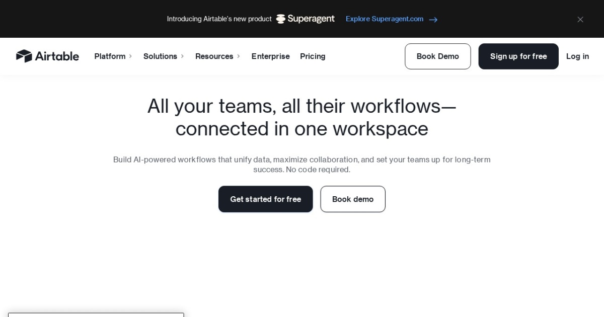Click the Solutions chevron icon

[182, 56]
